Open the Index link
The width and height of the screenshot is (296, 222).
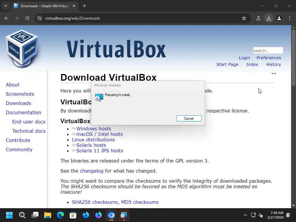point(252,64)
